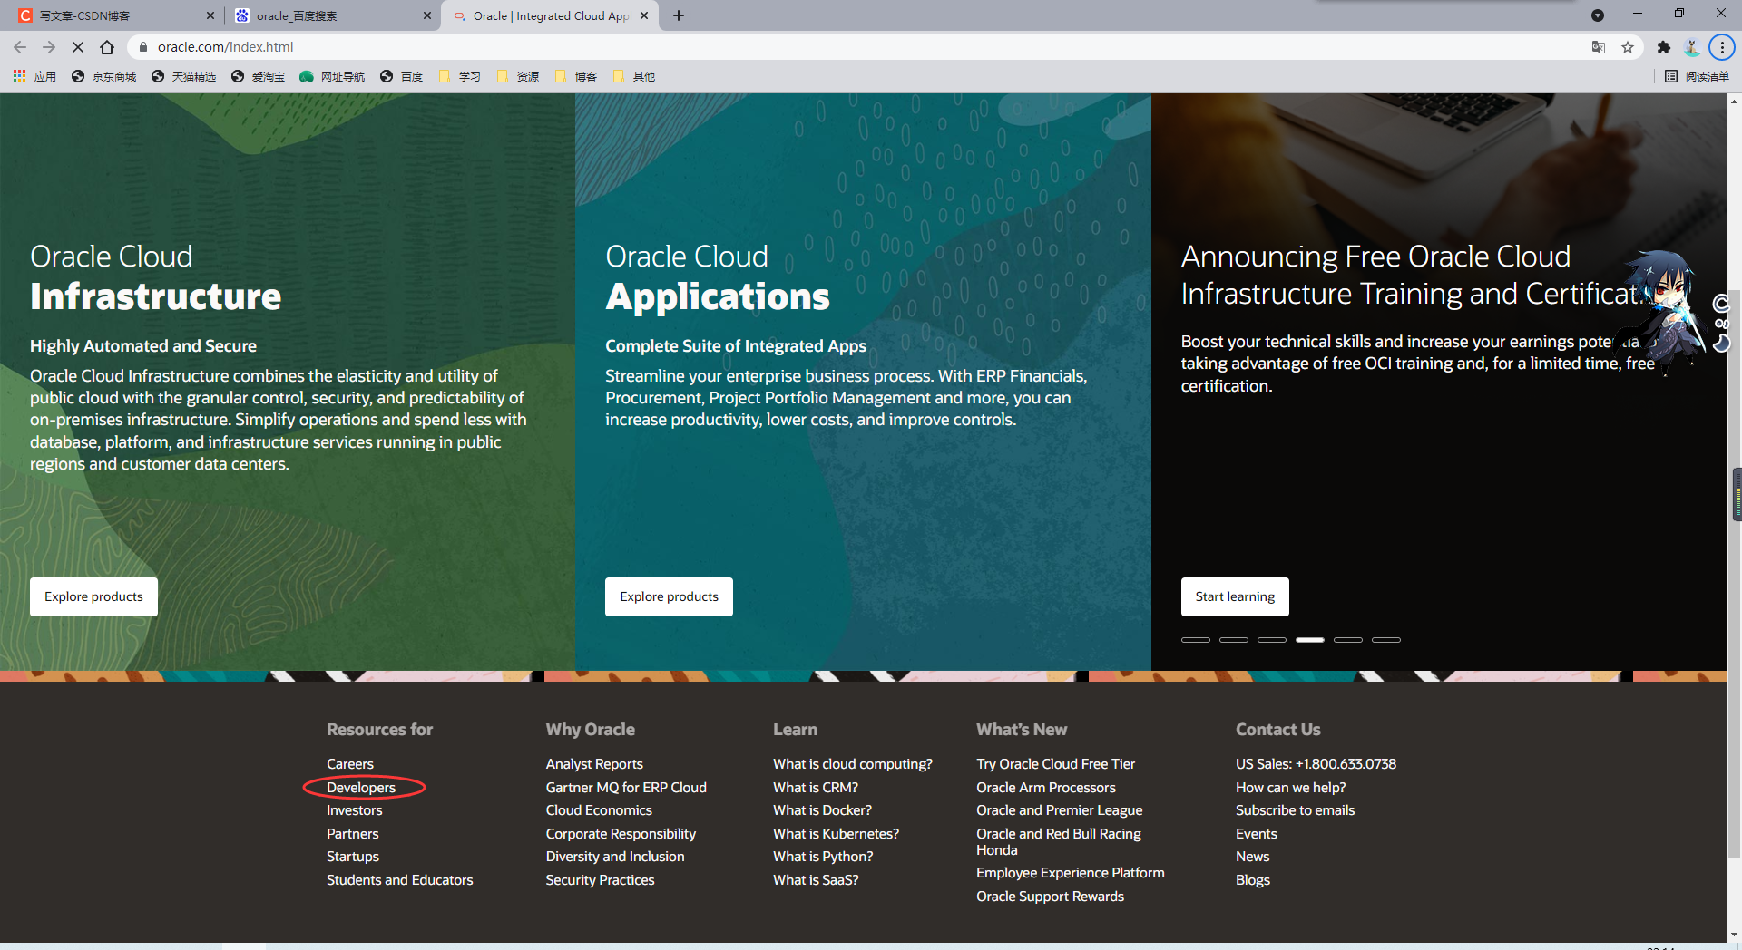The image size is (1742, 950).
Task: Open the Investors footer link
Action: (x=355, y=810)
